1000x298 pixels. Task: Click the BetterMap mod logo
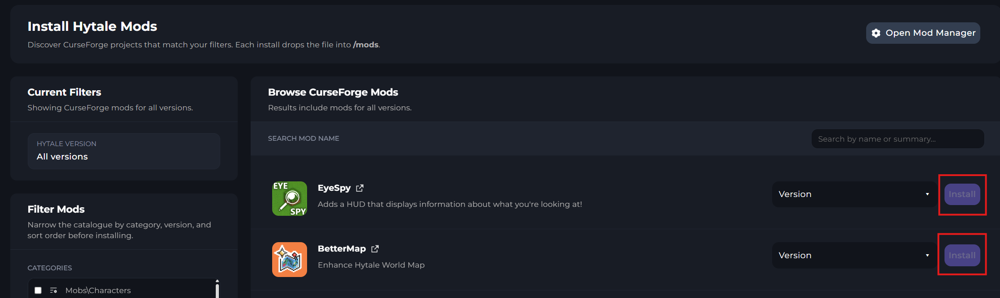tap(290, 259)
